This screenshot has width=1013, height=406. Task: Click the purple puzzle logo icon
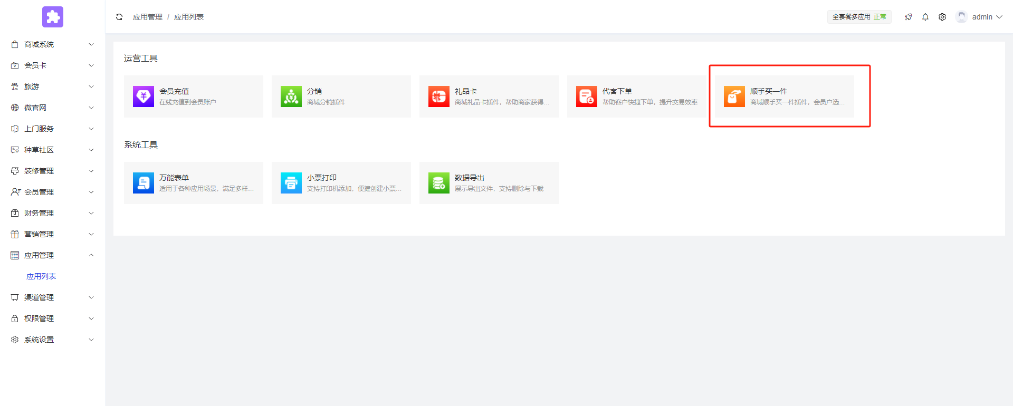(53, 17)
